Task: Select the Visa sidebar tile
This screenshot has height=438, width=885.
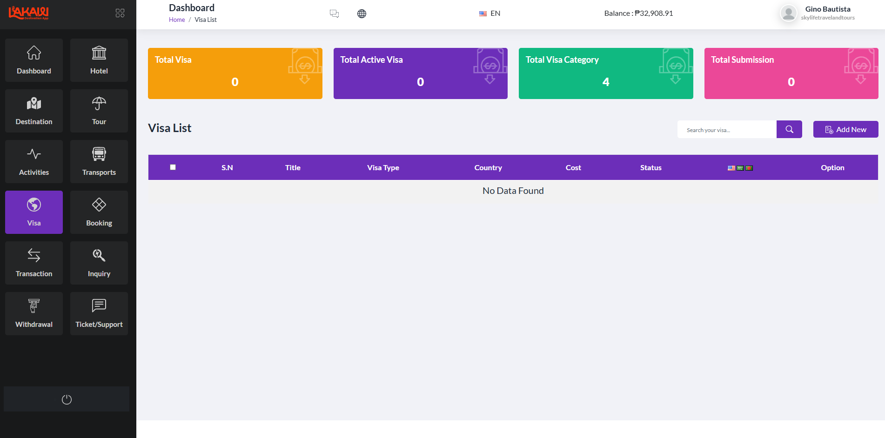Action: coord(34,212)
